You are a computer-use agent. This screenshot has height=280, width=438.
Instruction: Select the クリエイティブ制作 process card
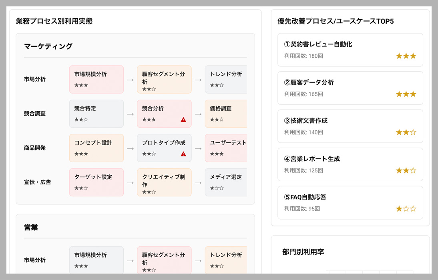click(x=164, y=182)
